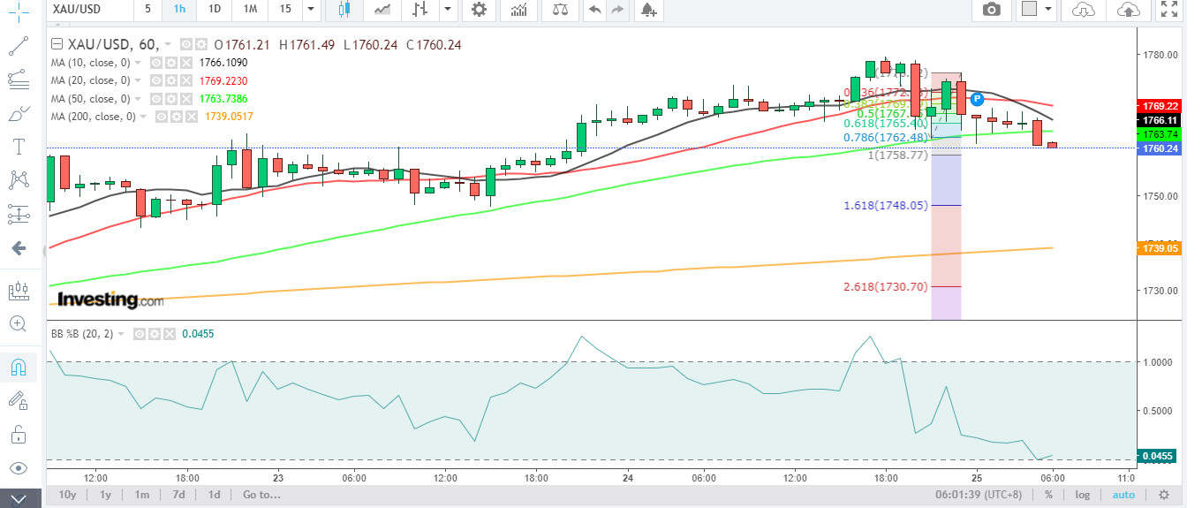Undo the last chart action
This screenshot has height=508, width=1202.
click(x=595, y=10)
